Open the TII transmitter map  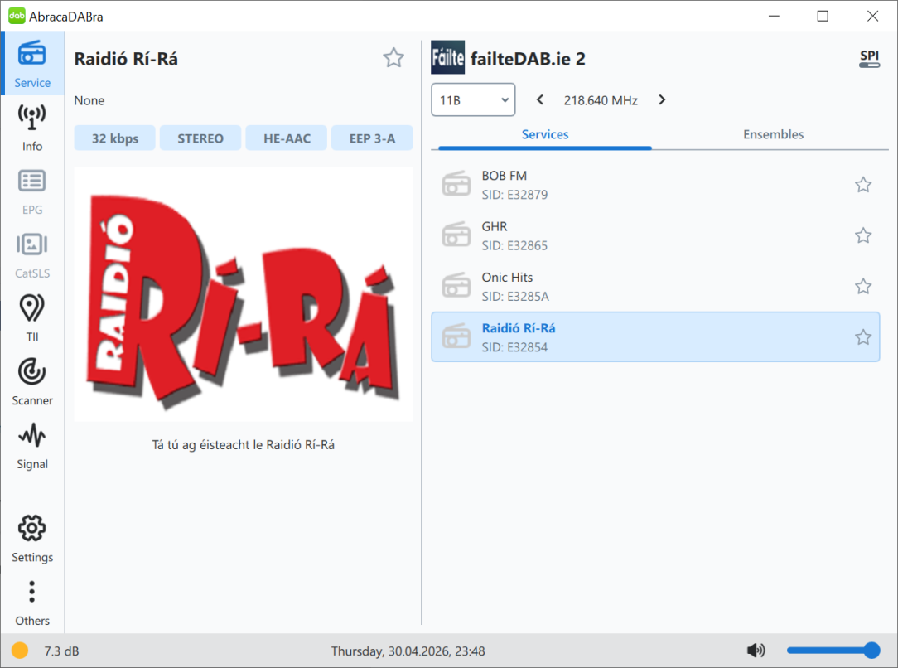(x=32, y=318)
